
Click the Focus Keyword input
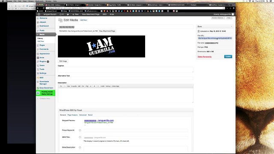pyautogui.click(x=136, y=130)
